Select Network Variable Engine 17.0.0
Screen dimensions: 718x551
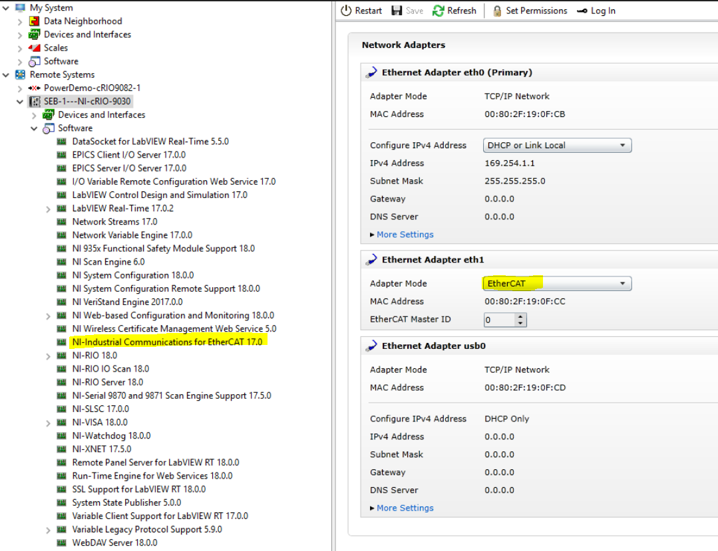click(132, 235)
